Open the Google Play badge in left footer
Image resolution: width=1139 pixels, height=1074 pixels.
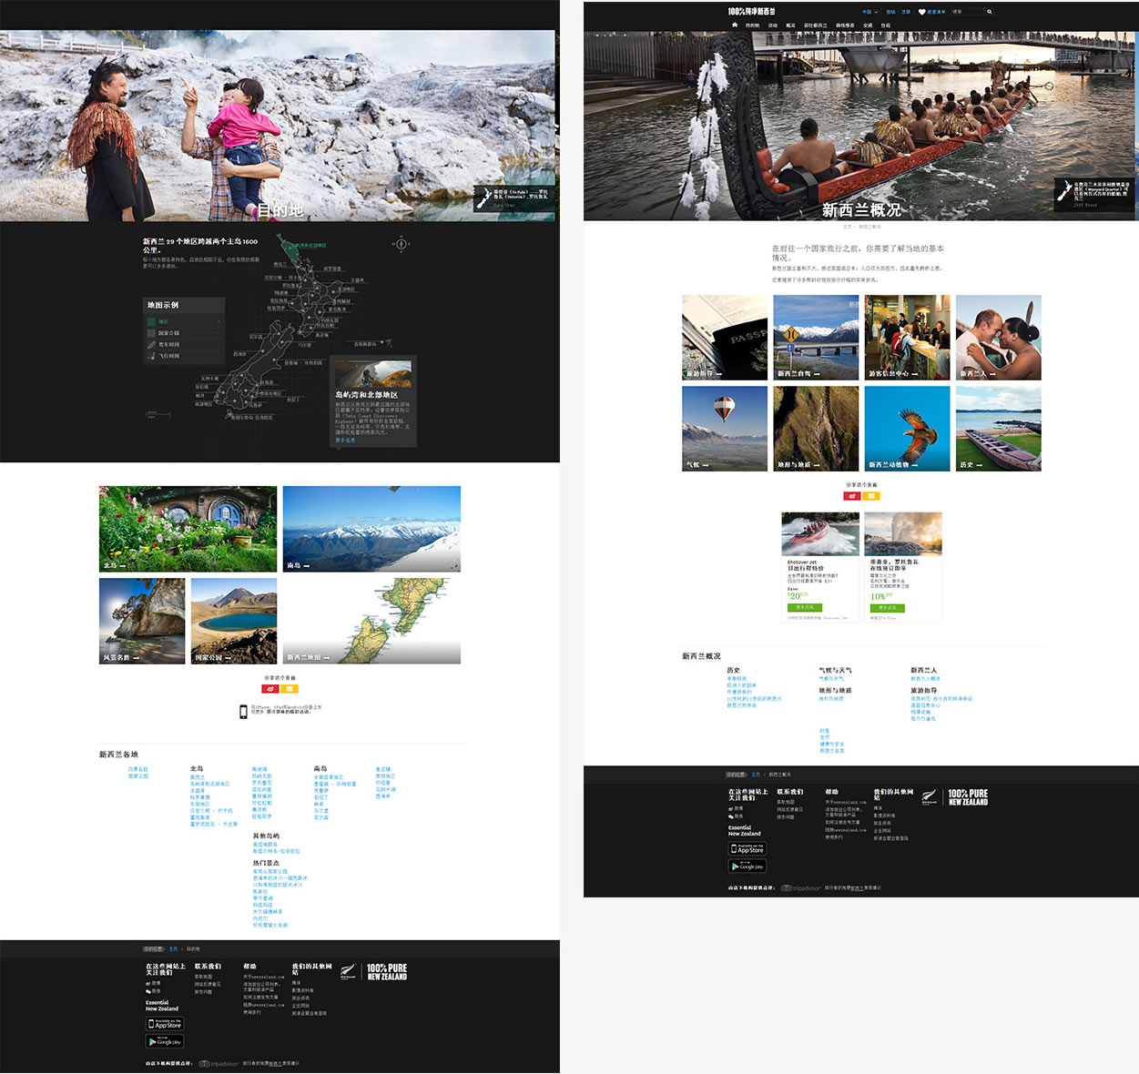coord(165,1041)
